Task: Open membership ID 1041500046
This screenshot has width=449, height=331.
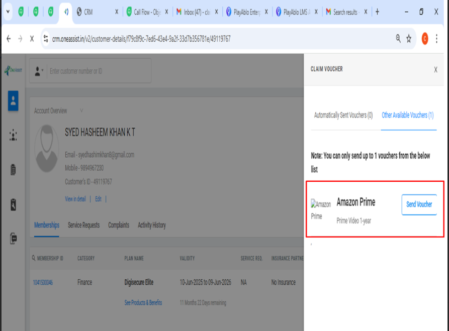Action: pos(43,283)
